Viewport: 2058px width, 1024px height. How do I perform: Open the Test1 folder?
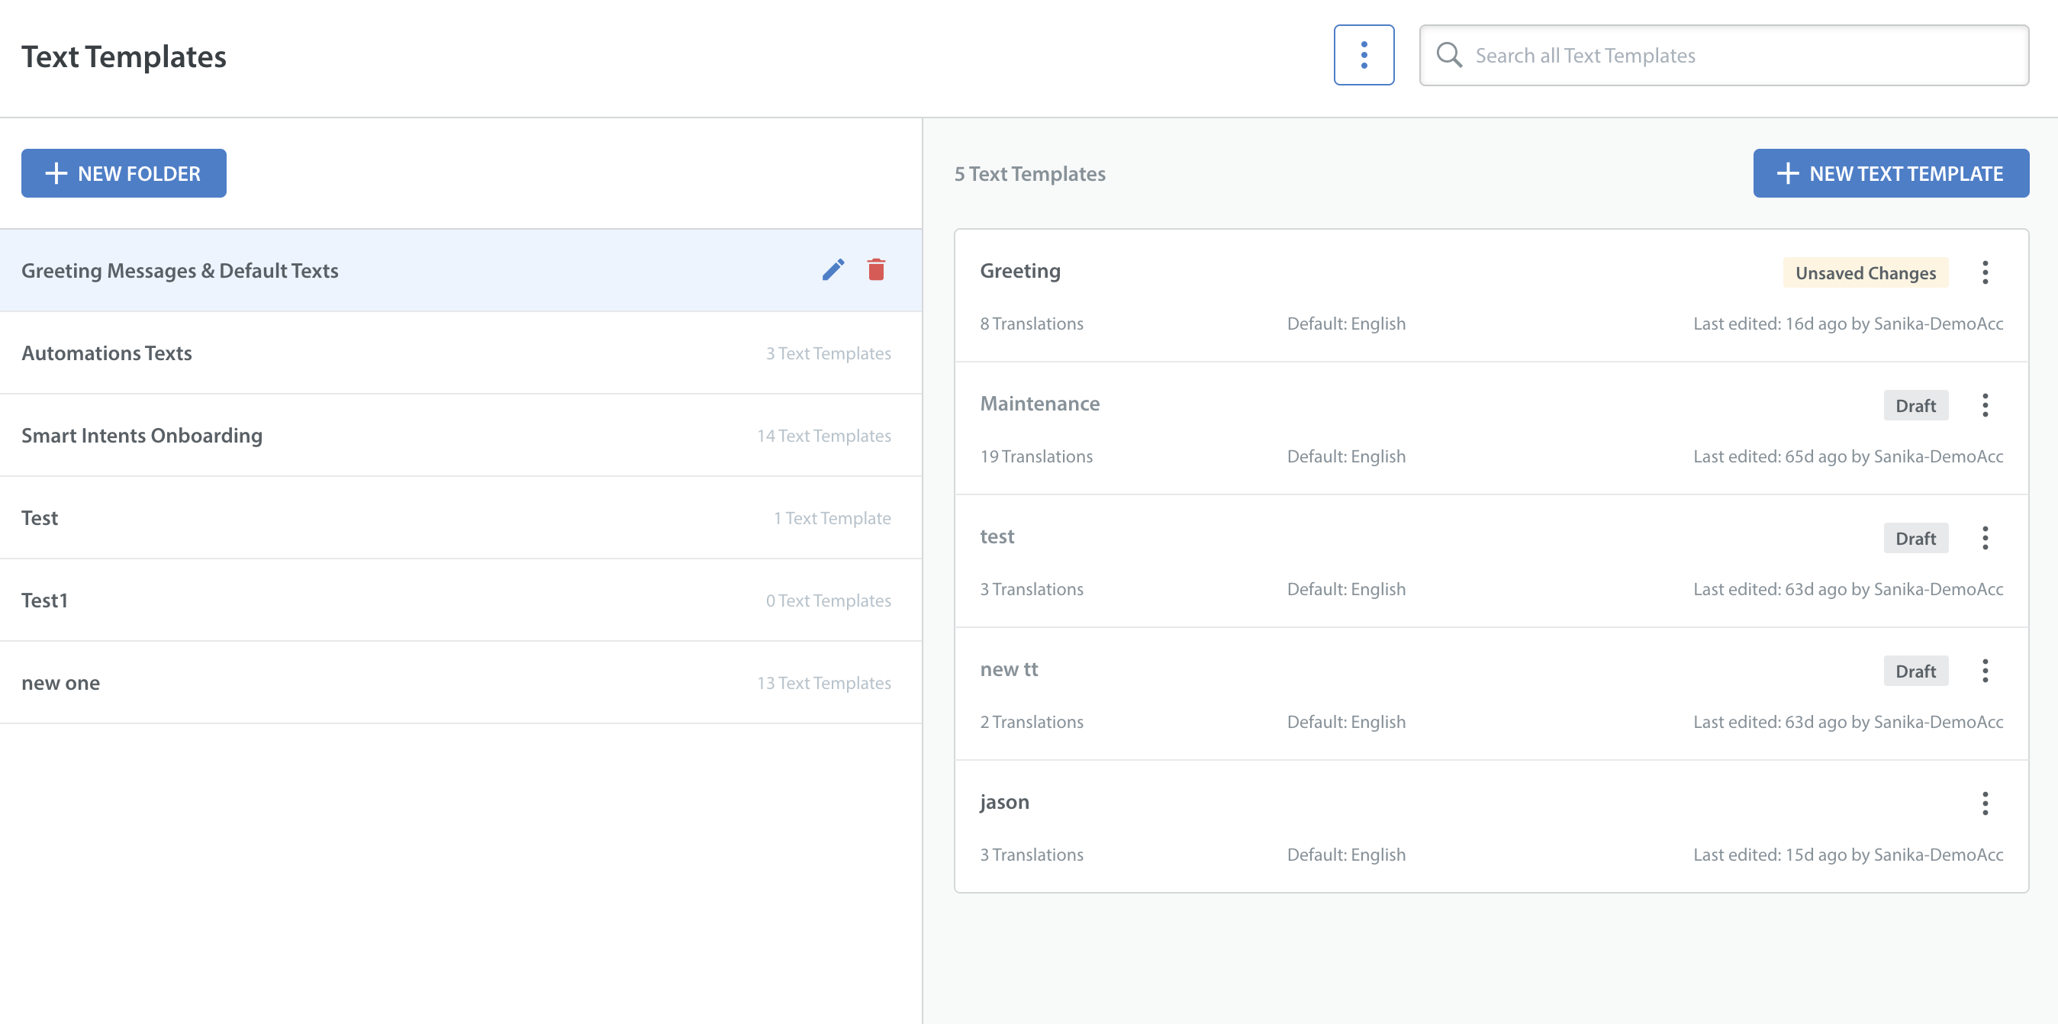pyautogui.click(x=45, y=600)
